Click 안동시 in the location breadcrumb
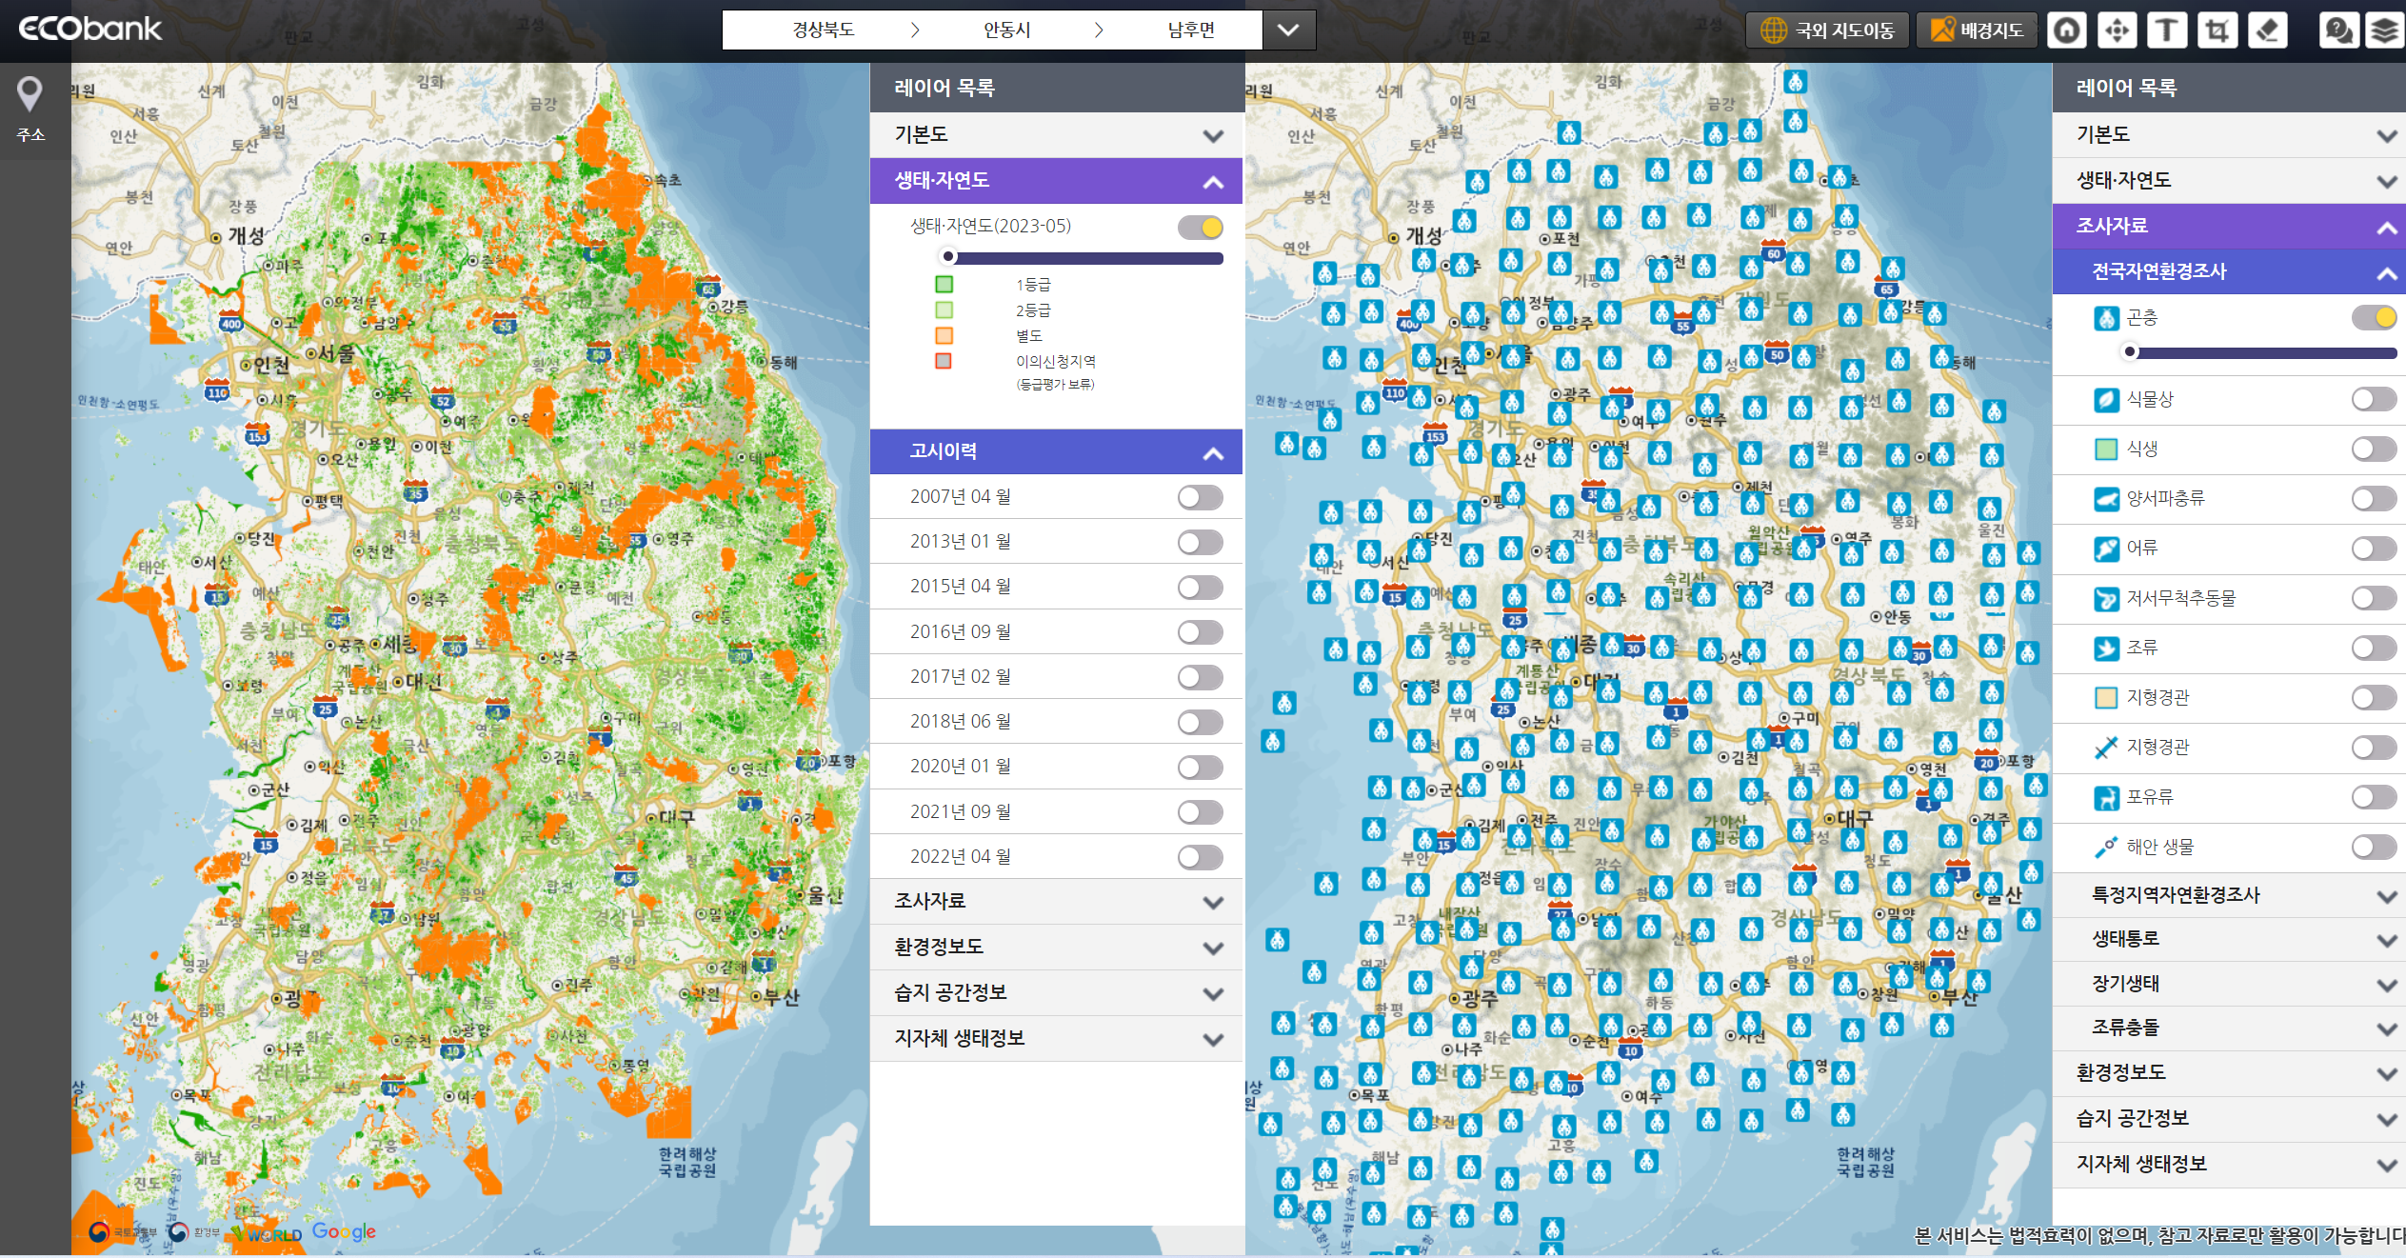The height and width of the screenshot is (1258, 2406). [1006, 30]
